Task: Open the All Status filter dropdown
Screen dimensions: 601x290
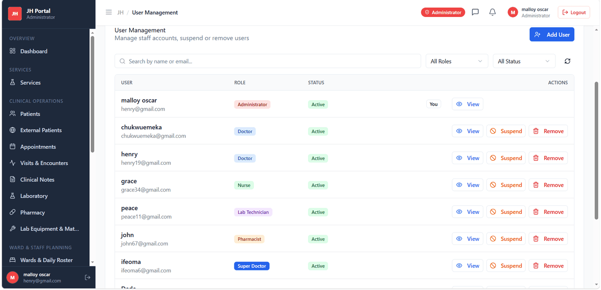Action: [x=524, y=61]
